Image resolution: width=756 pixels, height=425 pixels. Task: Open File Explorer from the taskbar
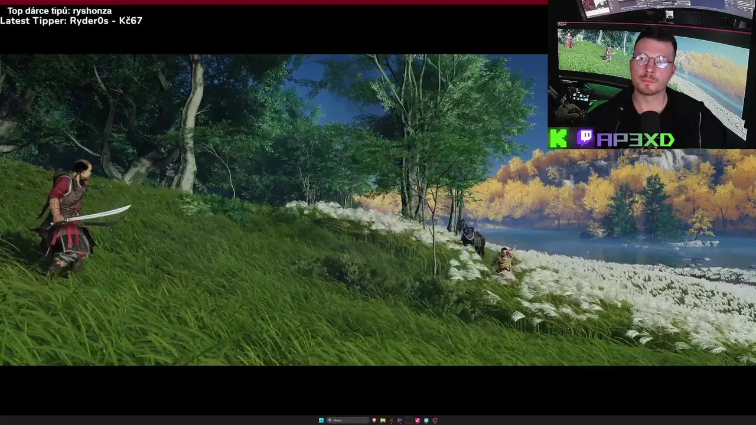pos(383,420)
